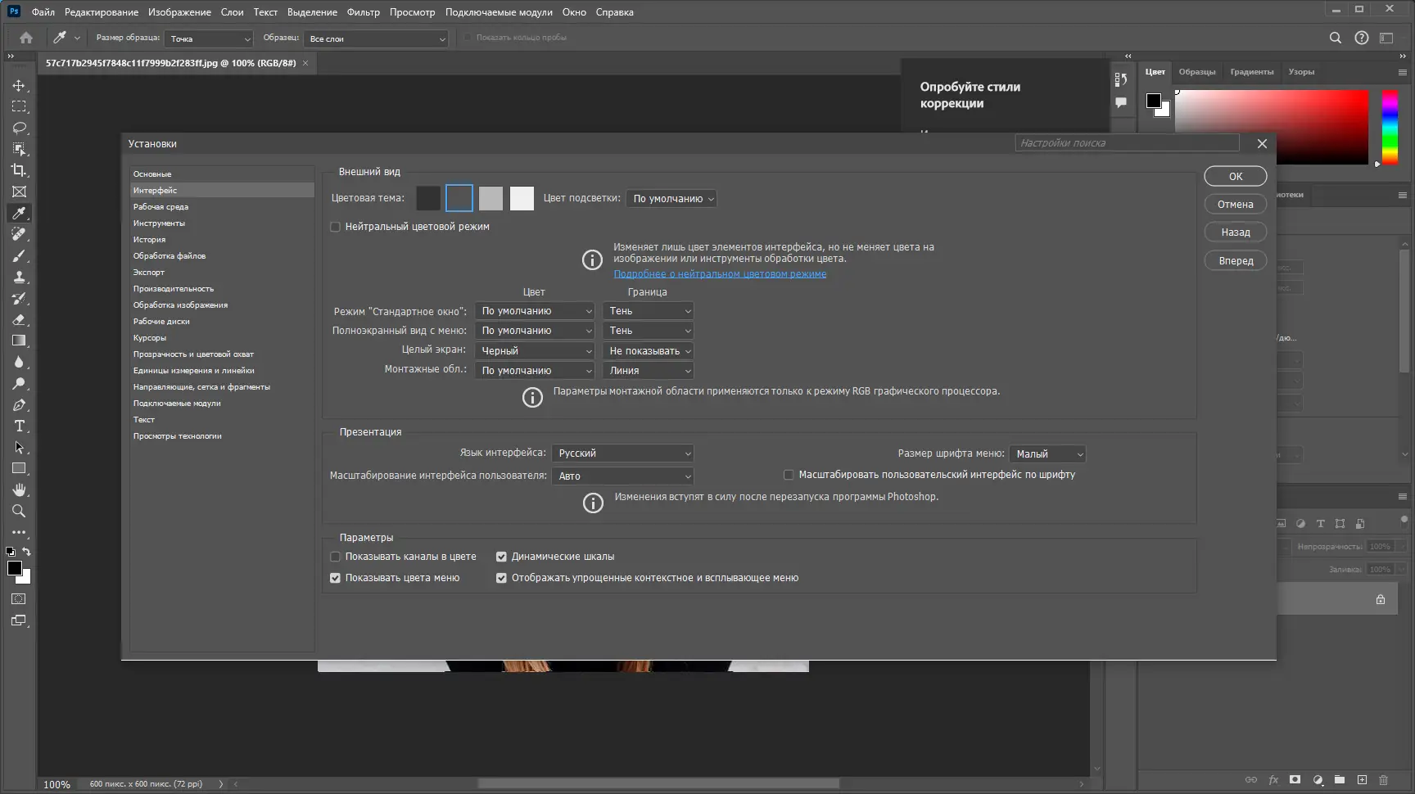Open the Файл menu
Image resolution: width=1415 pixels, height=794 pixels.
tap(43, 12)
